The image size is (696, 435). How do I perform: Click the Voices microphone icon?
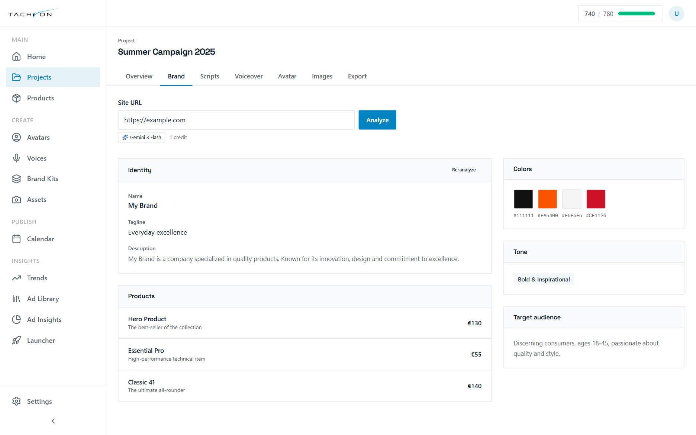(16, 158)
